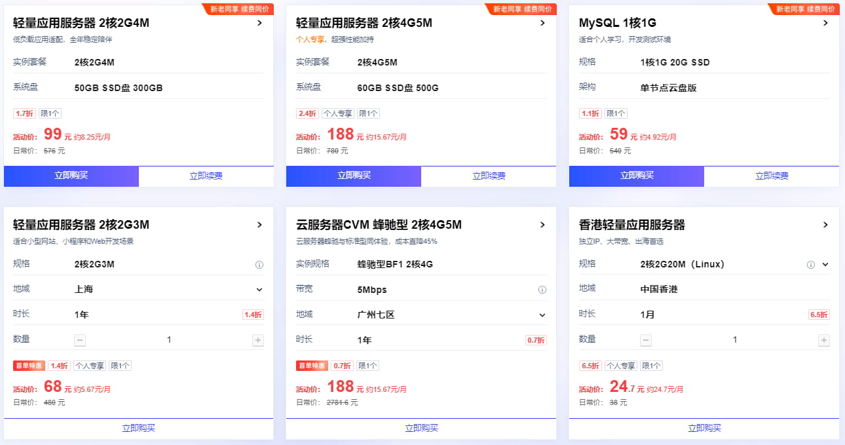Click info icon beside 2核2G20M (Linux)

(810, 265)
